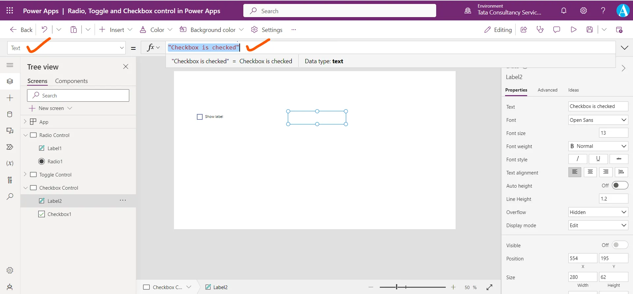Viewport: 633px width, 294px height.
Task: Set text alignment to center
Action: (x=590, y=172)
